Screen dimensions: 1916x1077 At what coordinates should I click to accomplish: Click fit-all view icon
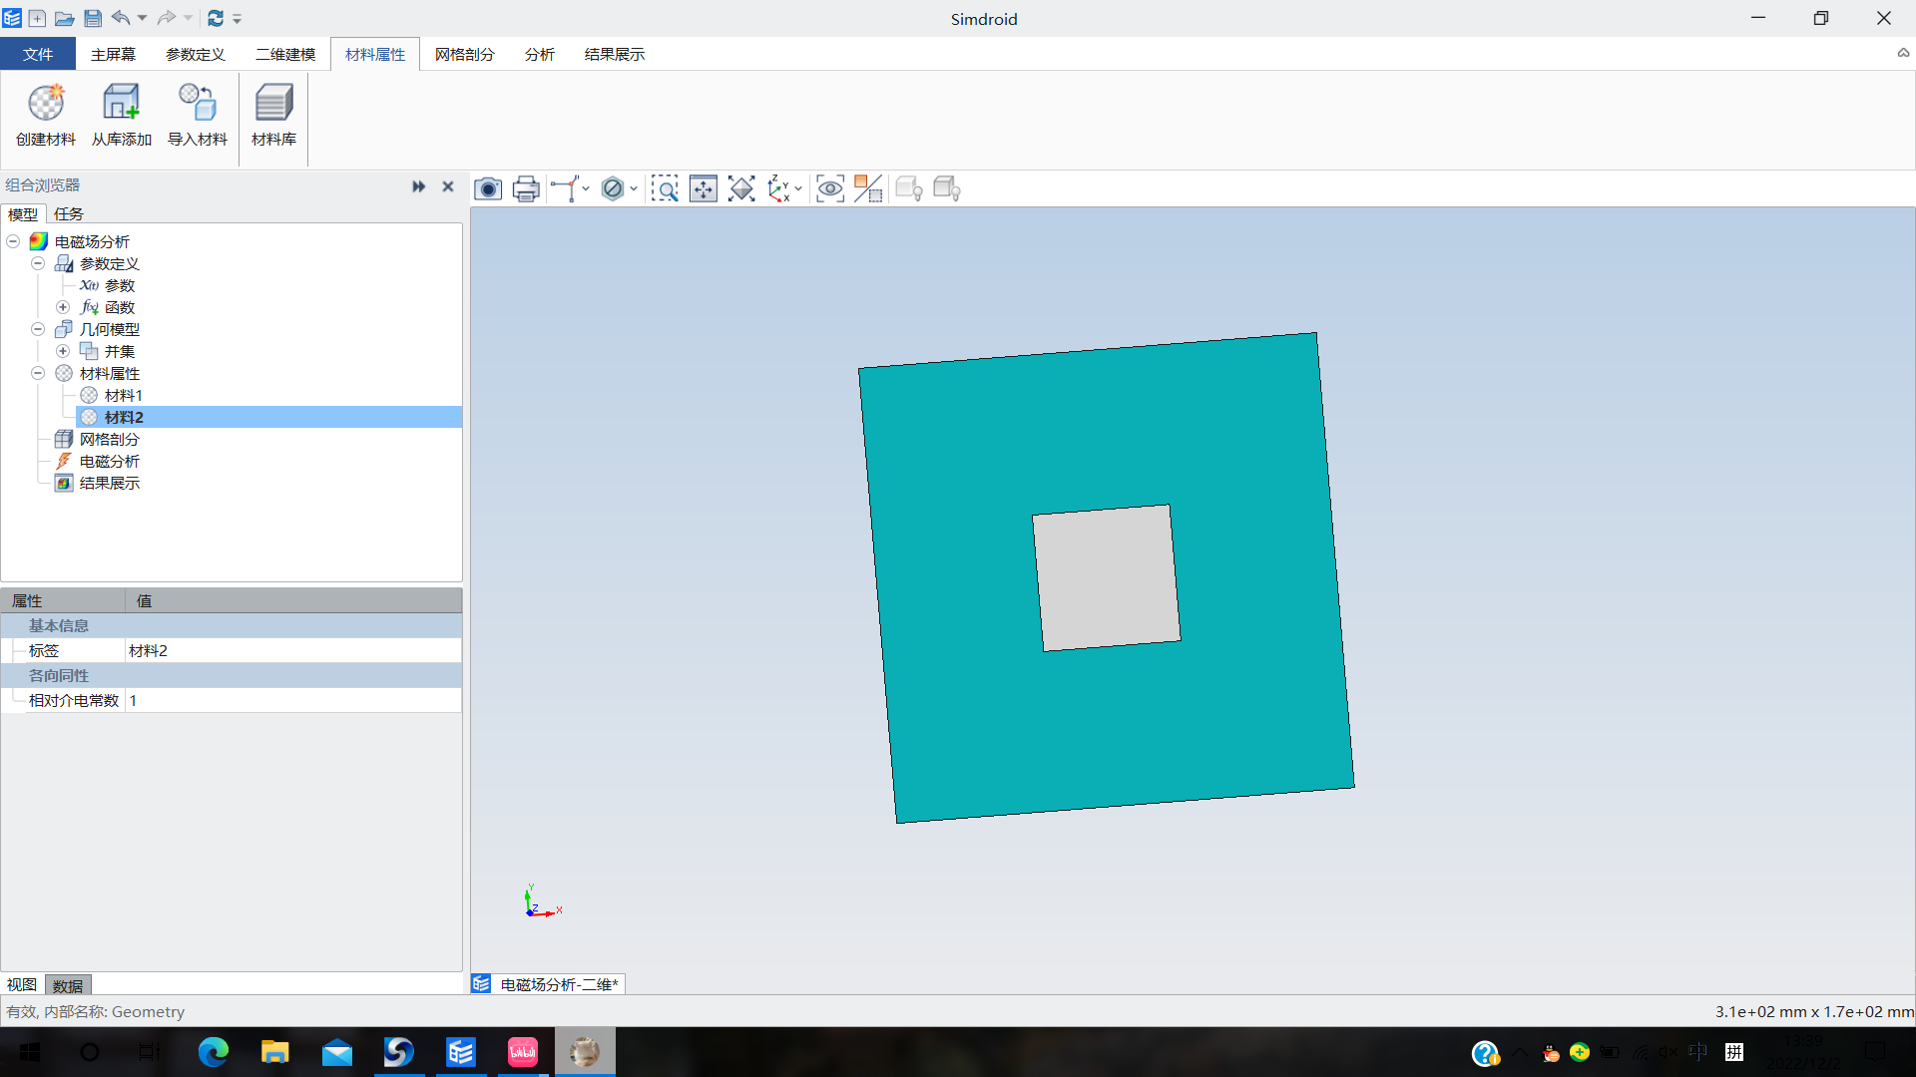tap(741, 188)
